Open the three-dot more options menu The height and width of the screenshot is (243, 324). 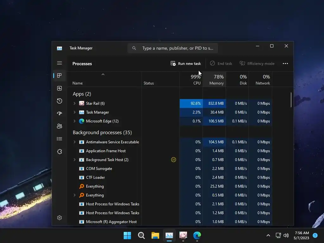tap(285, 63)
